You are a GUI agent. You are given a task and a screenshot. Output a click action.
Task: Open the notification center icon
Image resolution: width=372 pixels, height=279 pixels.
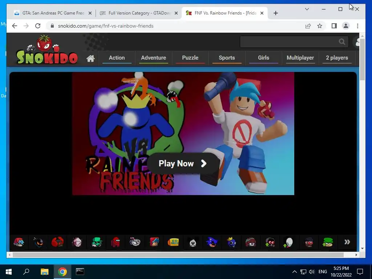(360, 272)
